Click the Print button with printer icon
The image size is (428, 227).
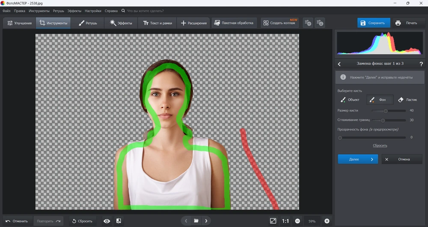click(406, 23)
